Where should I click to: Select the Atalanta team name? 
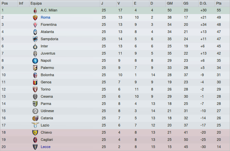point(47,32)
